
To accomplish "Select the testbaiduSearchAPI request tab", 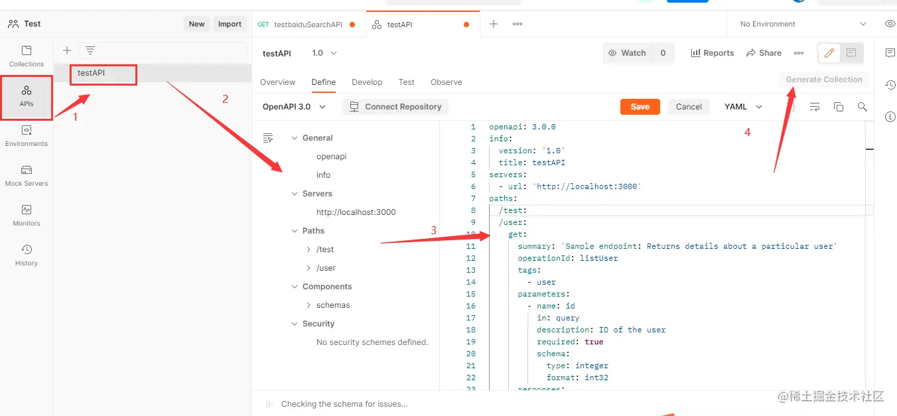I will [x=307, y=24].
